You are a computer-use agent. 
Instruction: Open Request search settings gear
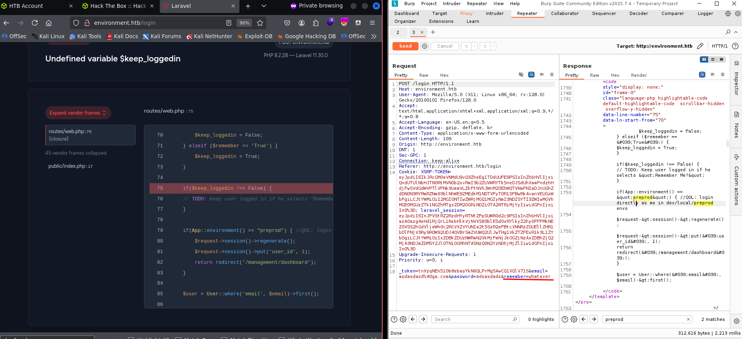pyautogui.click(x=403, y=319)
